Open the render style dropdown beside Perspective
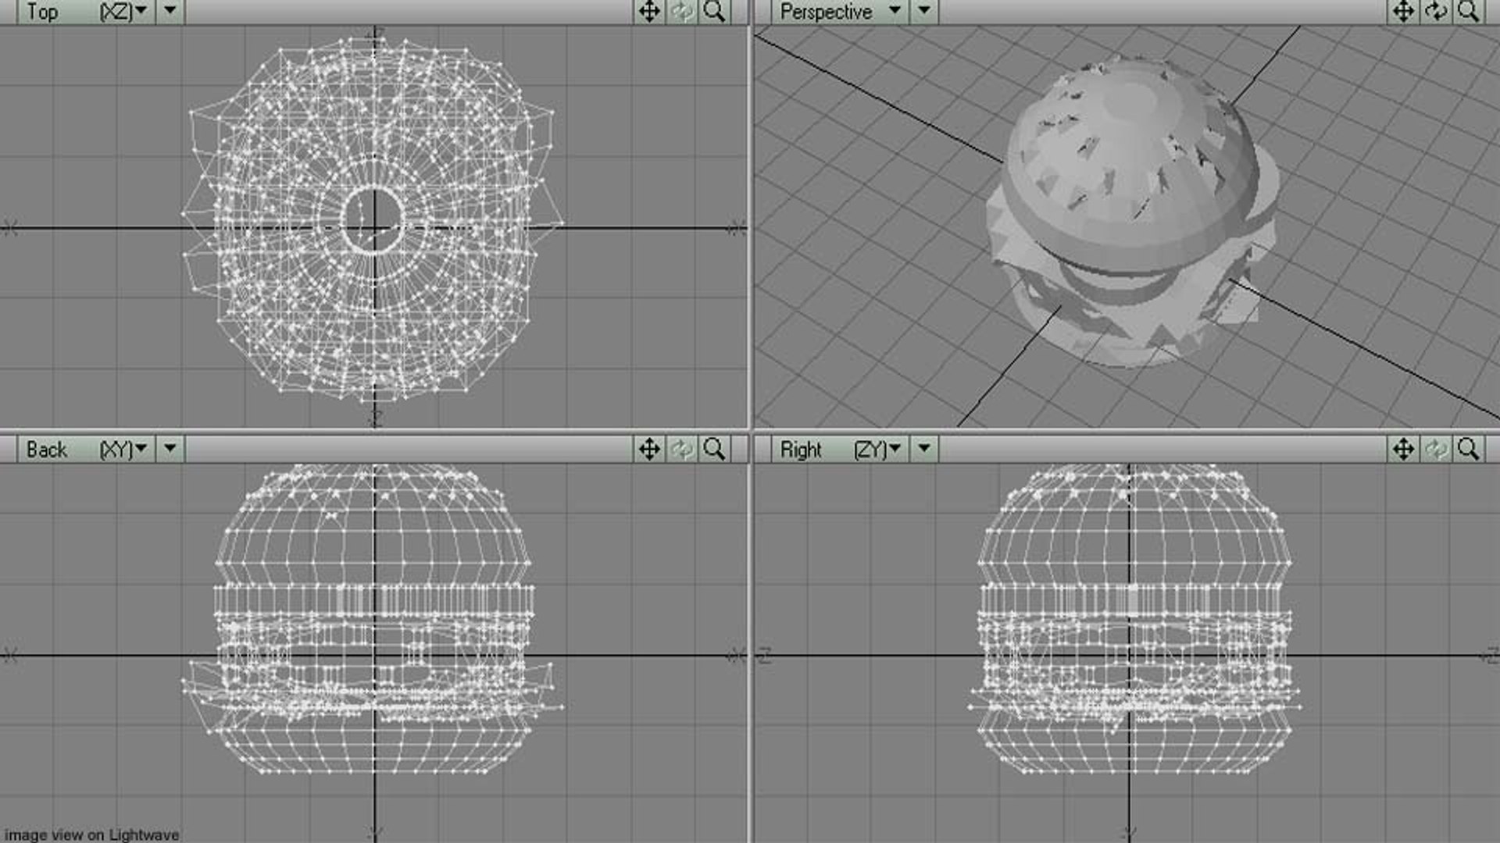1500x843 pixels. (924, 11)
